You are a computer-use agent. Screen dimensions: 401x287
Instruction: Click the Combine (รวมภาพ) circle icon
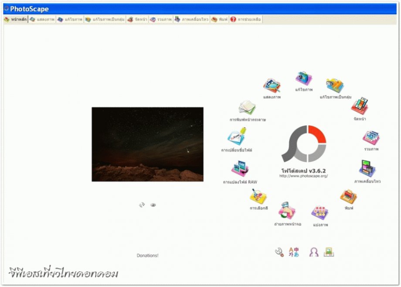[x=371, y=138]
